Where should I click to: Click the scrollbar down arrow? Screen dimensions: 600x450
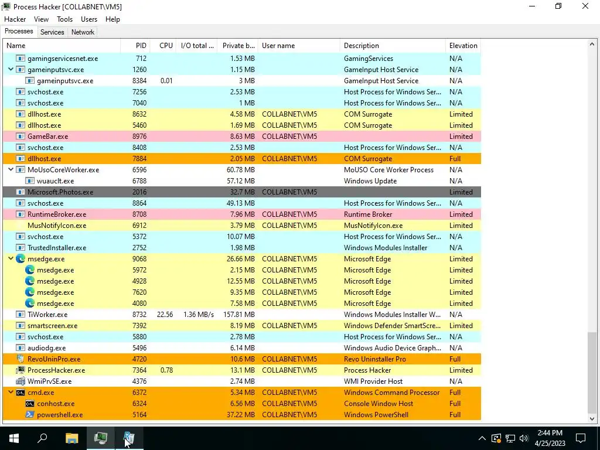click(592, 418)
